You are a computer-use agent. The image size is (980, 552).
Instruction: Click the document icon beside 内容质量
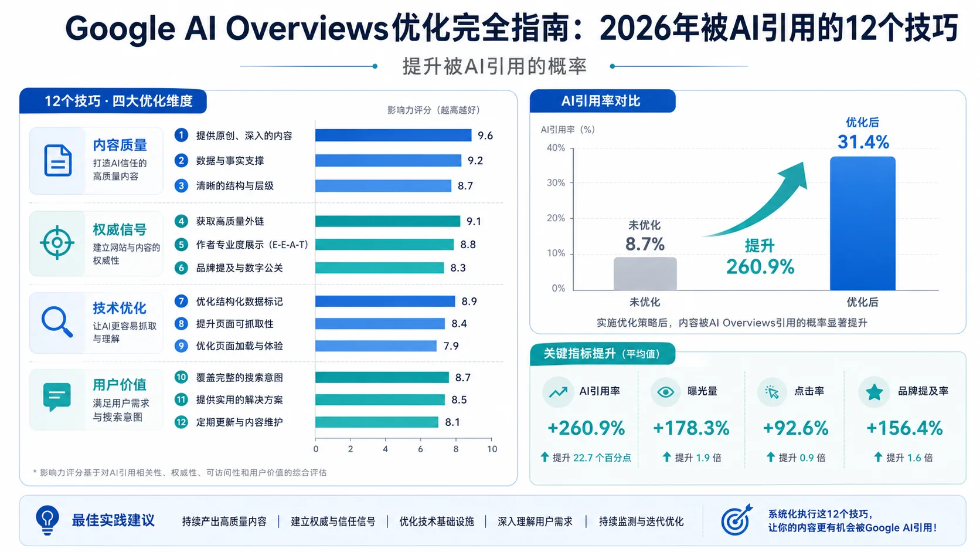[x=57, y=160]
